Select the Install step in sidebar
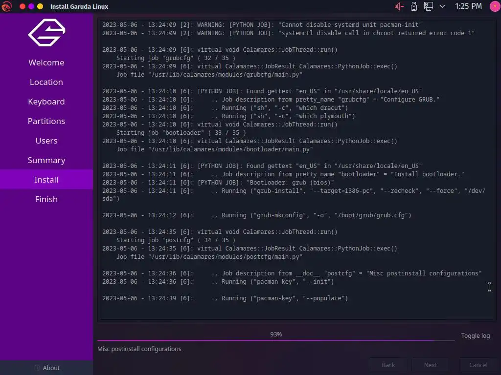This screenshot has width=501, height=375. point(46,180)
